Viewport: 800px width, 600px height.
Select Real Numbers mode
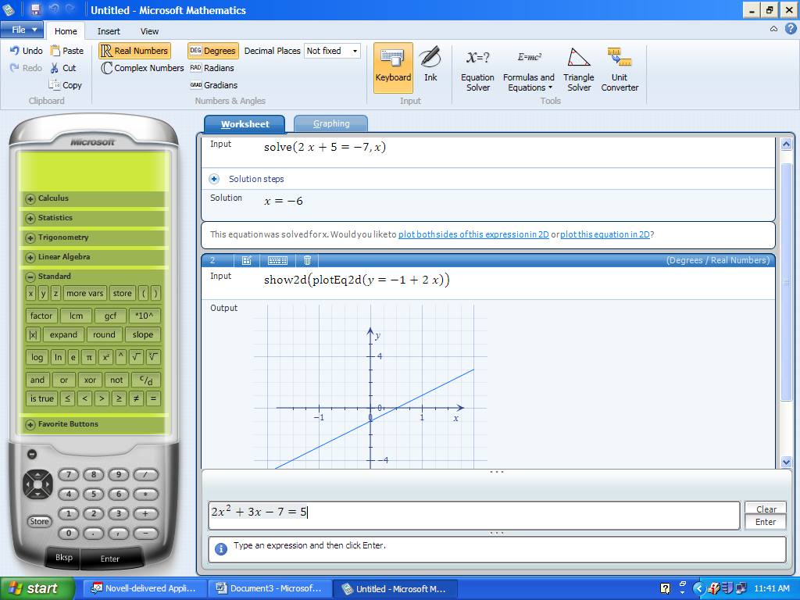[134, 51]
